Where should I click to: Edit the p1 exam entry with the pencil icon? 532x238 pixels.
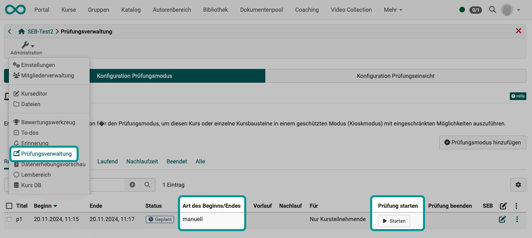pos(502,219)
